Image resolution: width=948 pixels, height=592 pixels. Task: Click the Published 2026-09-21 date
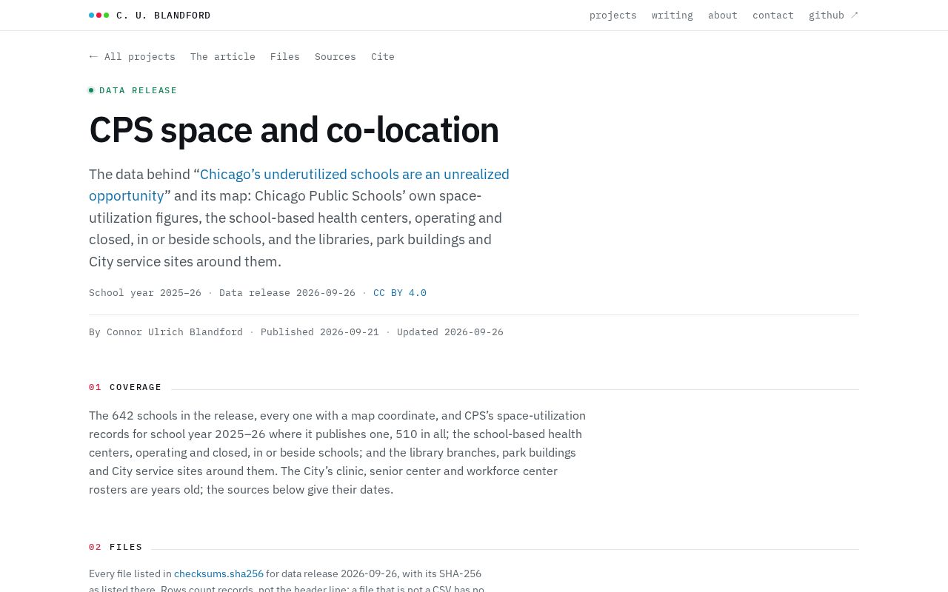pyautogui.click(x=320, y=332)
